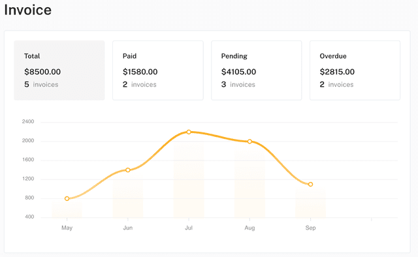Click the 1200 y-axis value
Screen dimensions: 418x257
(x=28, y=179)
